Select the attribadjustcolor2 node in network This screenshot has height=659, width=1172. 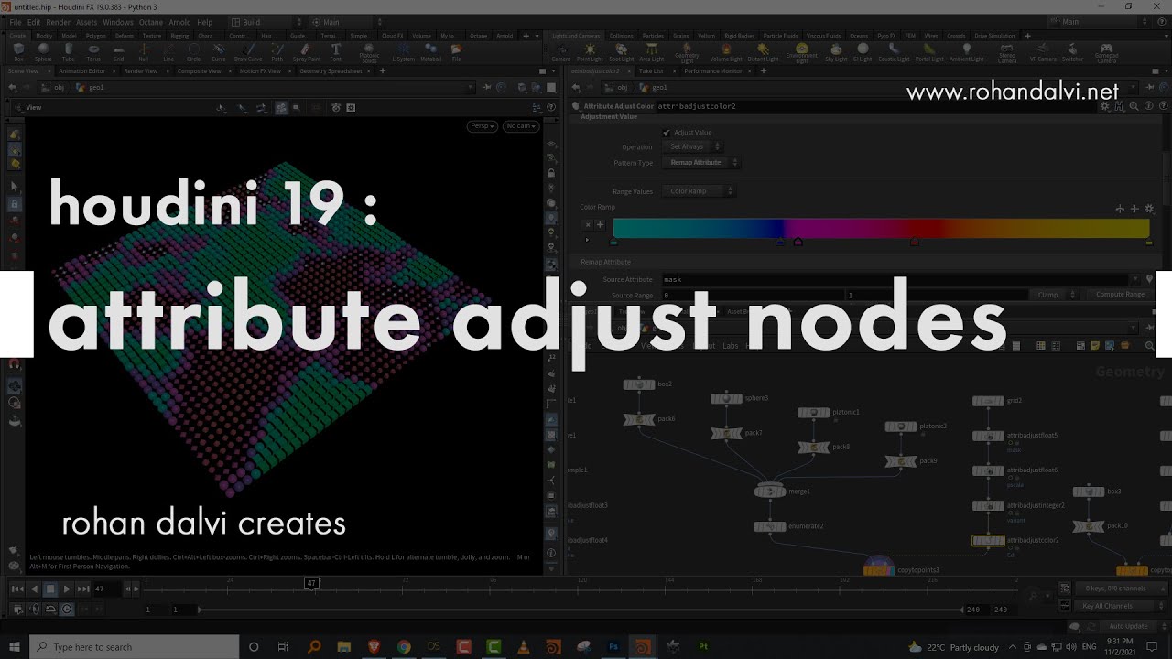pyautogui.click(x=988, y=541)
